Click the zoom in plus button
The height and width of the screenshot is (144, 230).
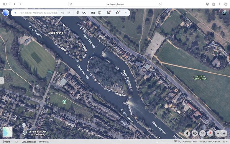224,133
